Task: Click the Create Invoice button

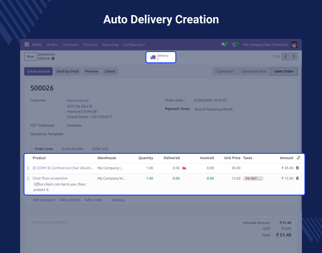Action: coord(38,71)
